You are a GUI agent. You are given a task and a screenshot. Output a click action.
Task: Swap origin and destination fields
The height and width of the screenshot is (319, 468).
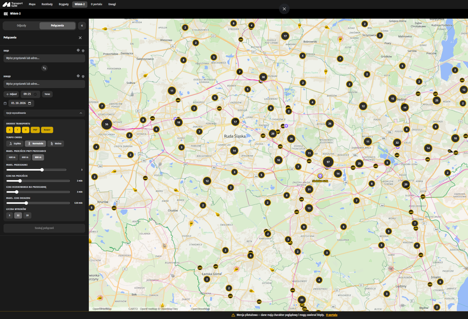tap(44, 68)
